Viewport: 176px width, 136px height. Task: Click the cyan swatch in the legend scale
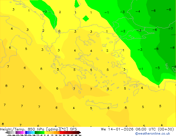click(x=34, y=132)
